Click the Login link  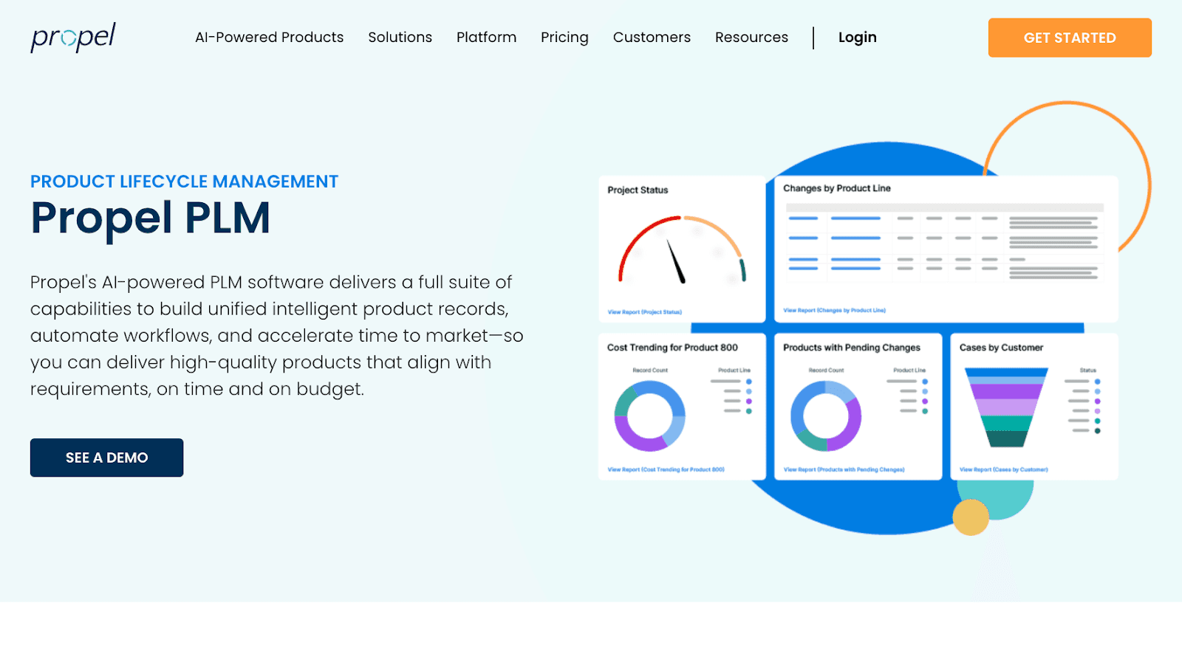857,38
